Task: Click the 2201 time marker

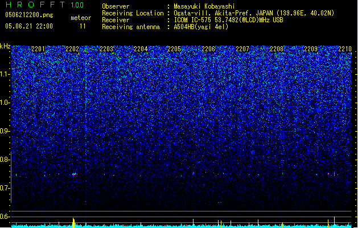Action: coord(38,49)
